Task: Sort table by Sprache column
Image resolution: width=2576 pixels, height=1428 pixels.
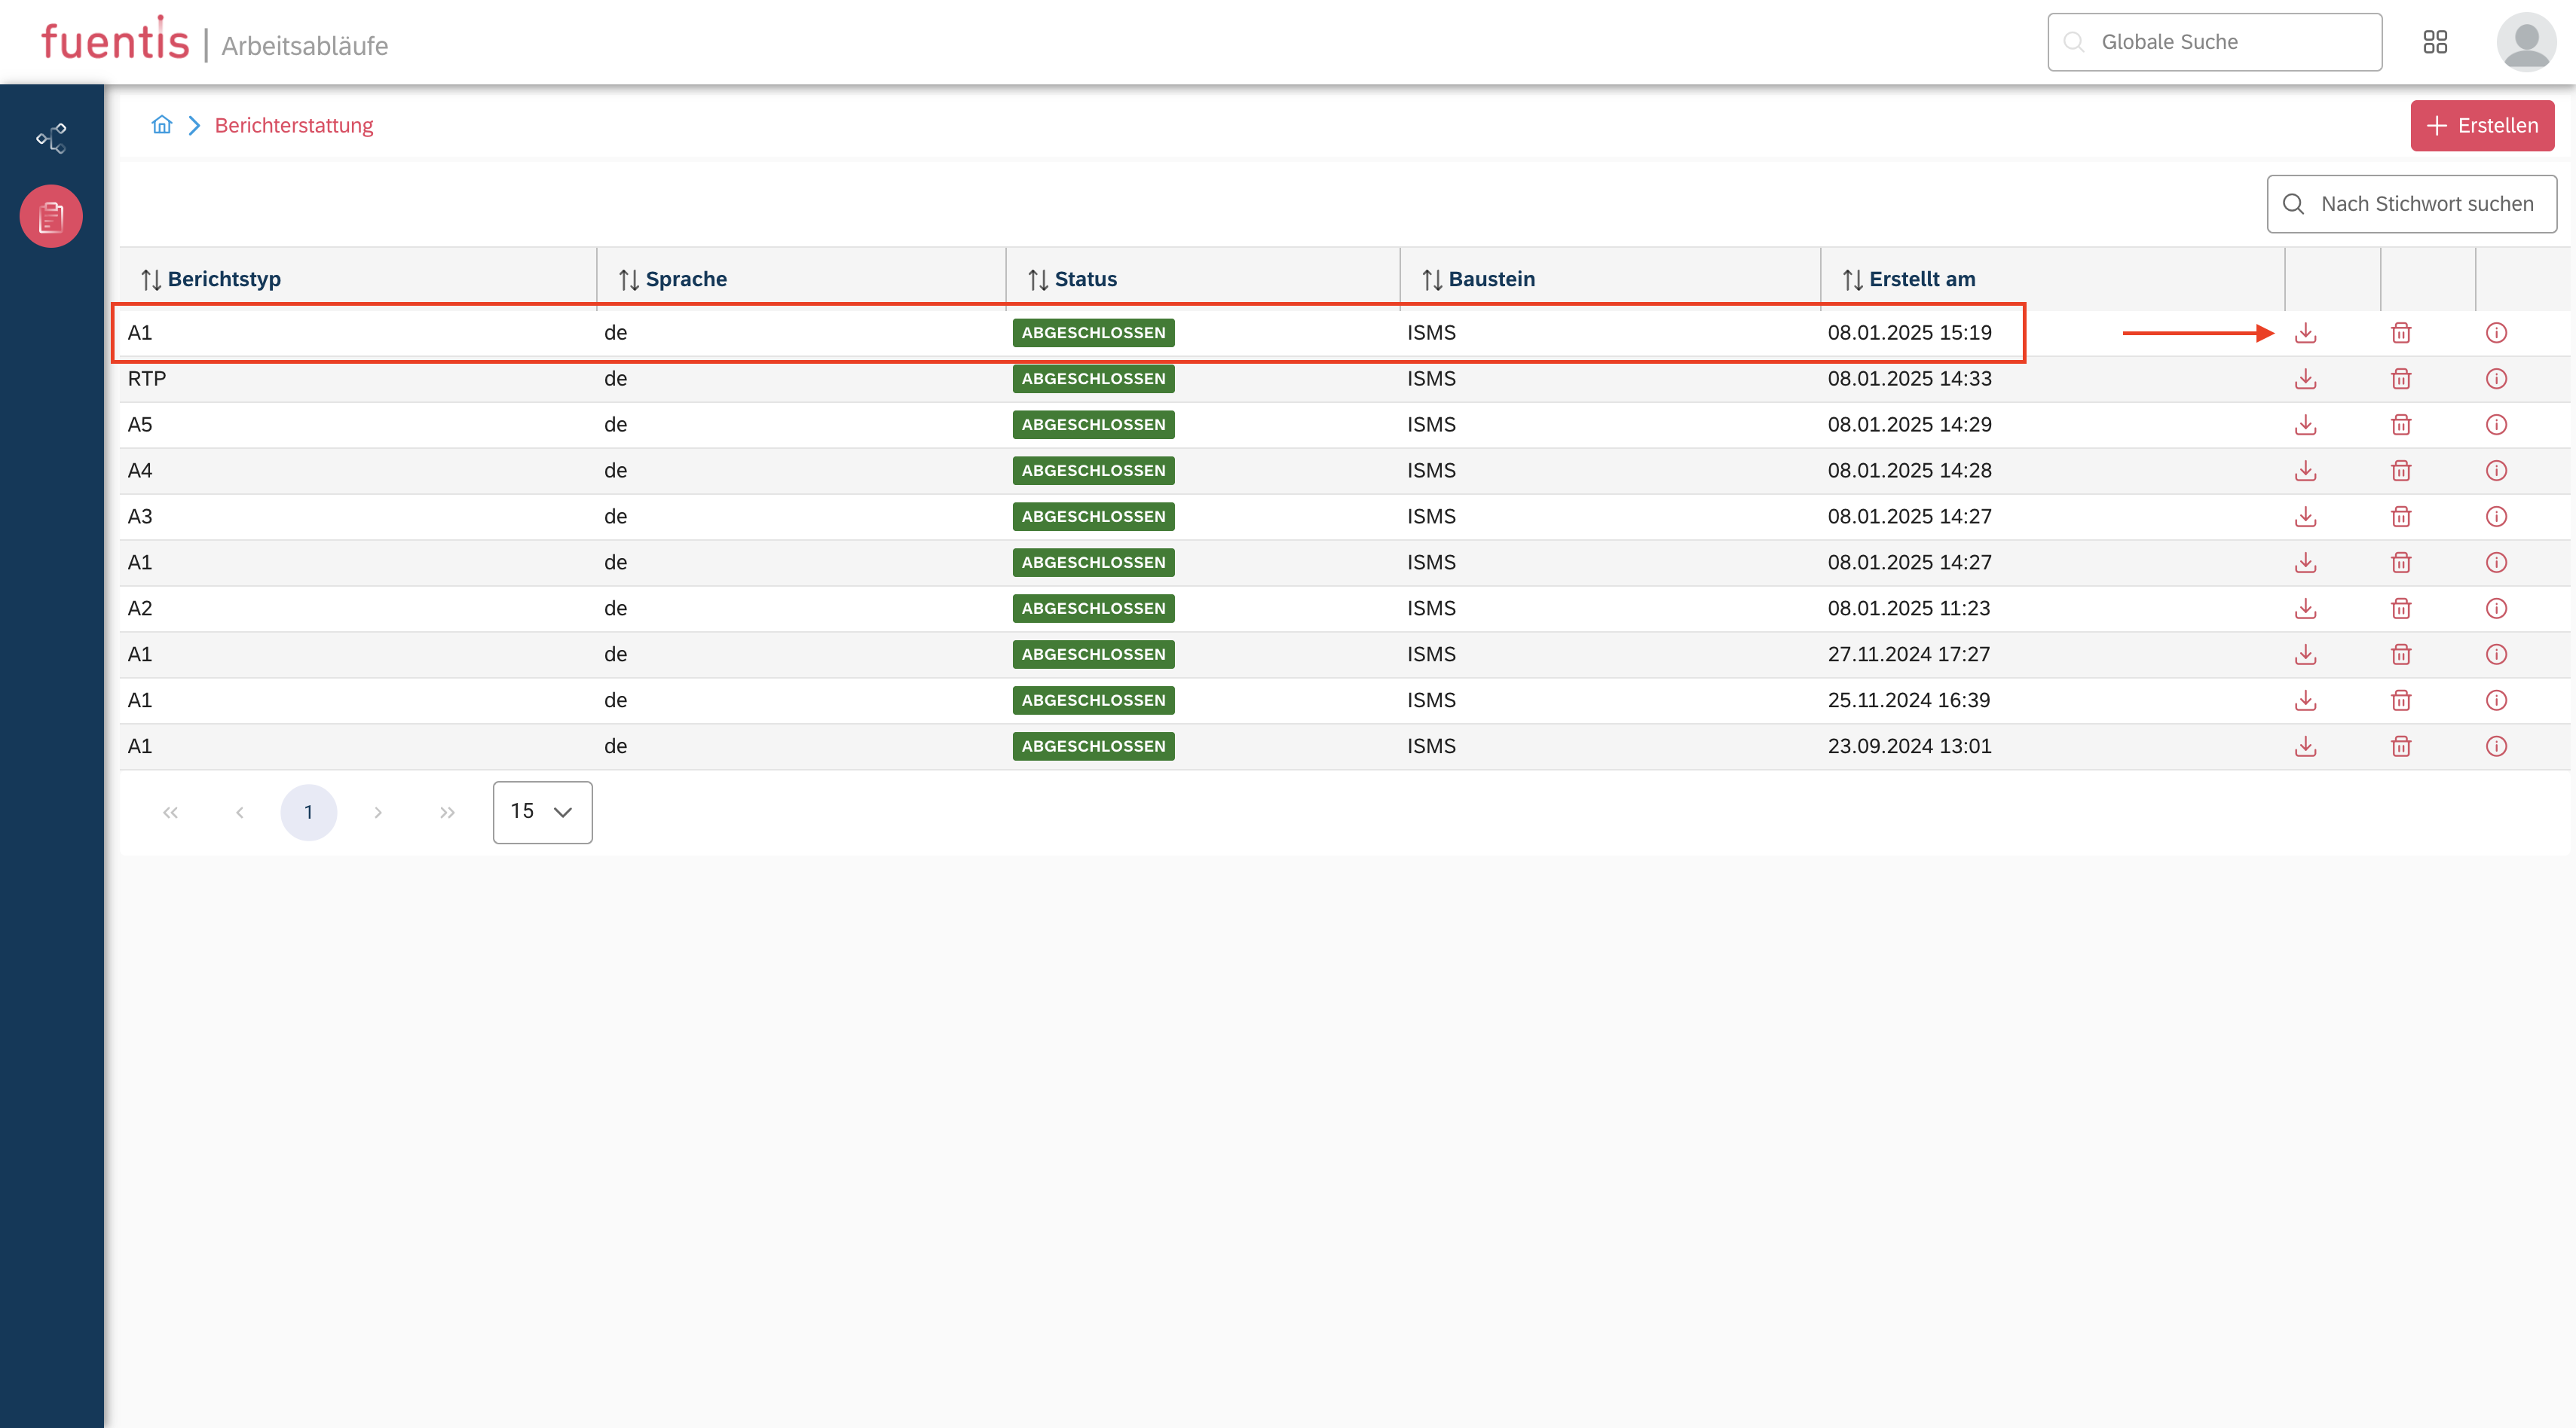Action: click(x=673, y=279)
